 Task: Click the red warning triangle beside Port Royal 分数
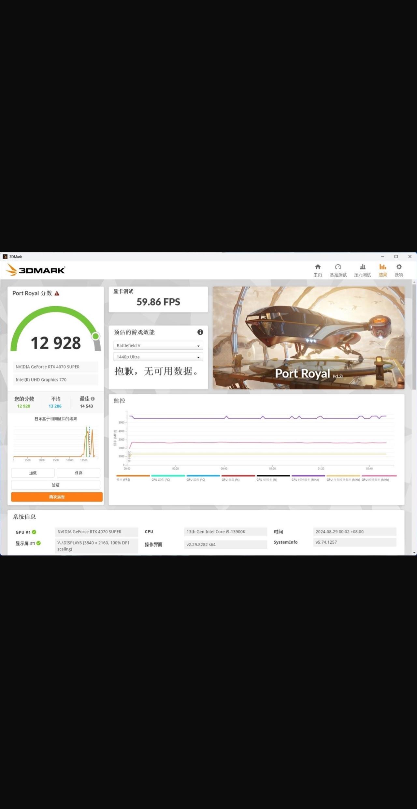pyautogui.click(x=57, y=293)
